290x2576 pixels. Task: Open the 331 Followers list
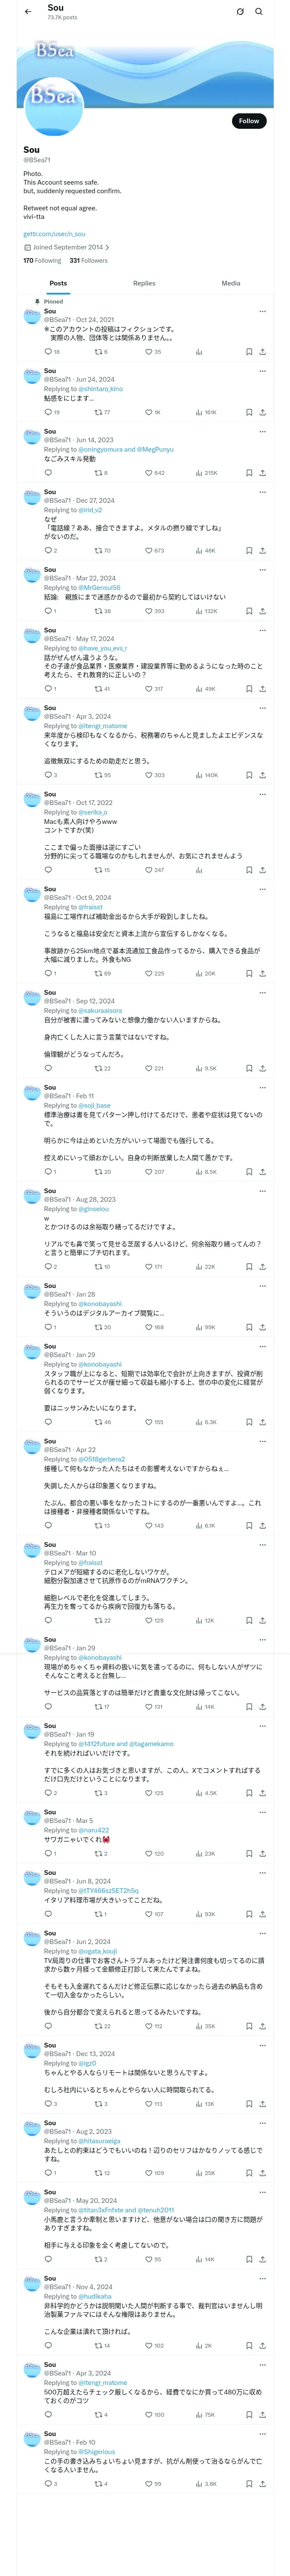(88, 261)
